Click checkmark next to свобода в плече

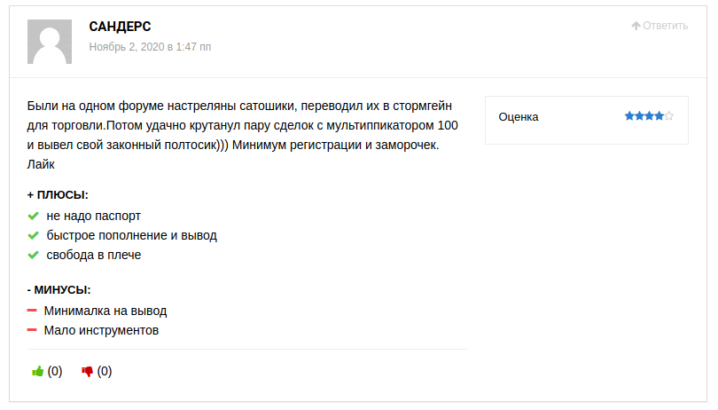33,255
